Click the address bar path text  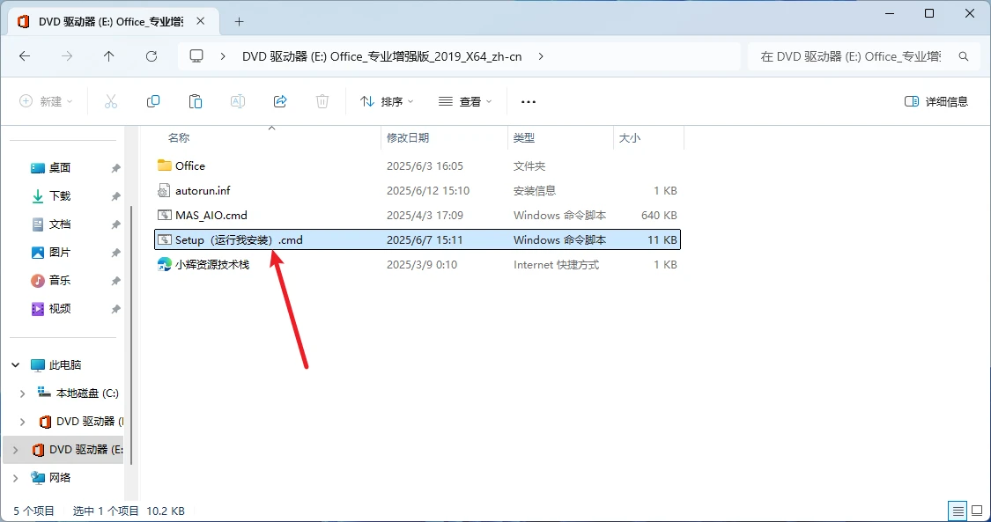click(x=381, y=56)
